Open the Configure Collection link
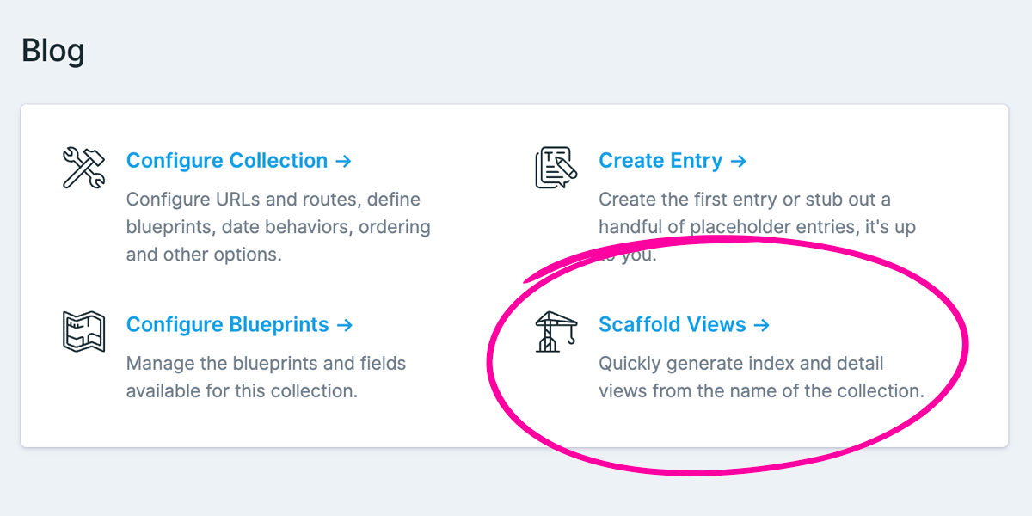 (x=226, y=160)
